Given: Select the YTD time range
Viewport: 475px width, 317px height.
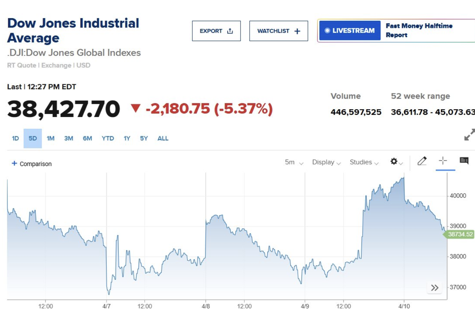Looking at the screenshot, I should click(x=108, y=139).
